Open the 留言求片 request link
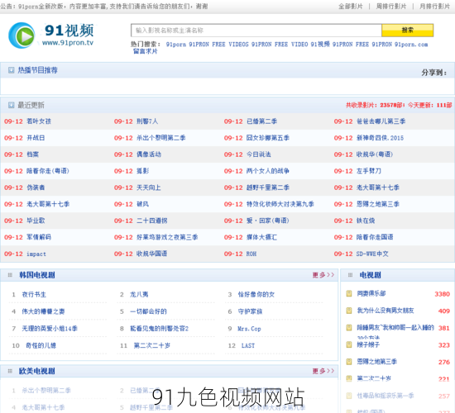Screen dimensions: 455x413 pos(145,51)
